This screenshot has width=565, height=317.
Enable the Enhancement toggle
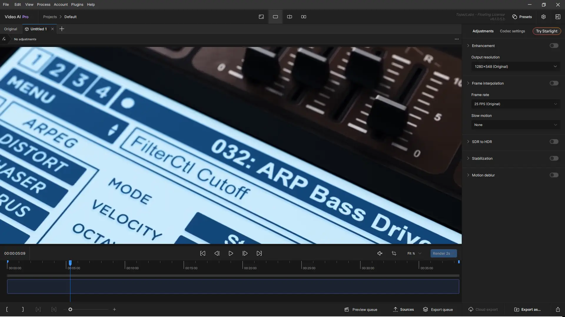click(554, 45)
